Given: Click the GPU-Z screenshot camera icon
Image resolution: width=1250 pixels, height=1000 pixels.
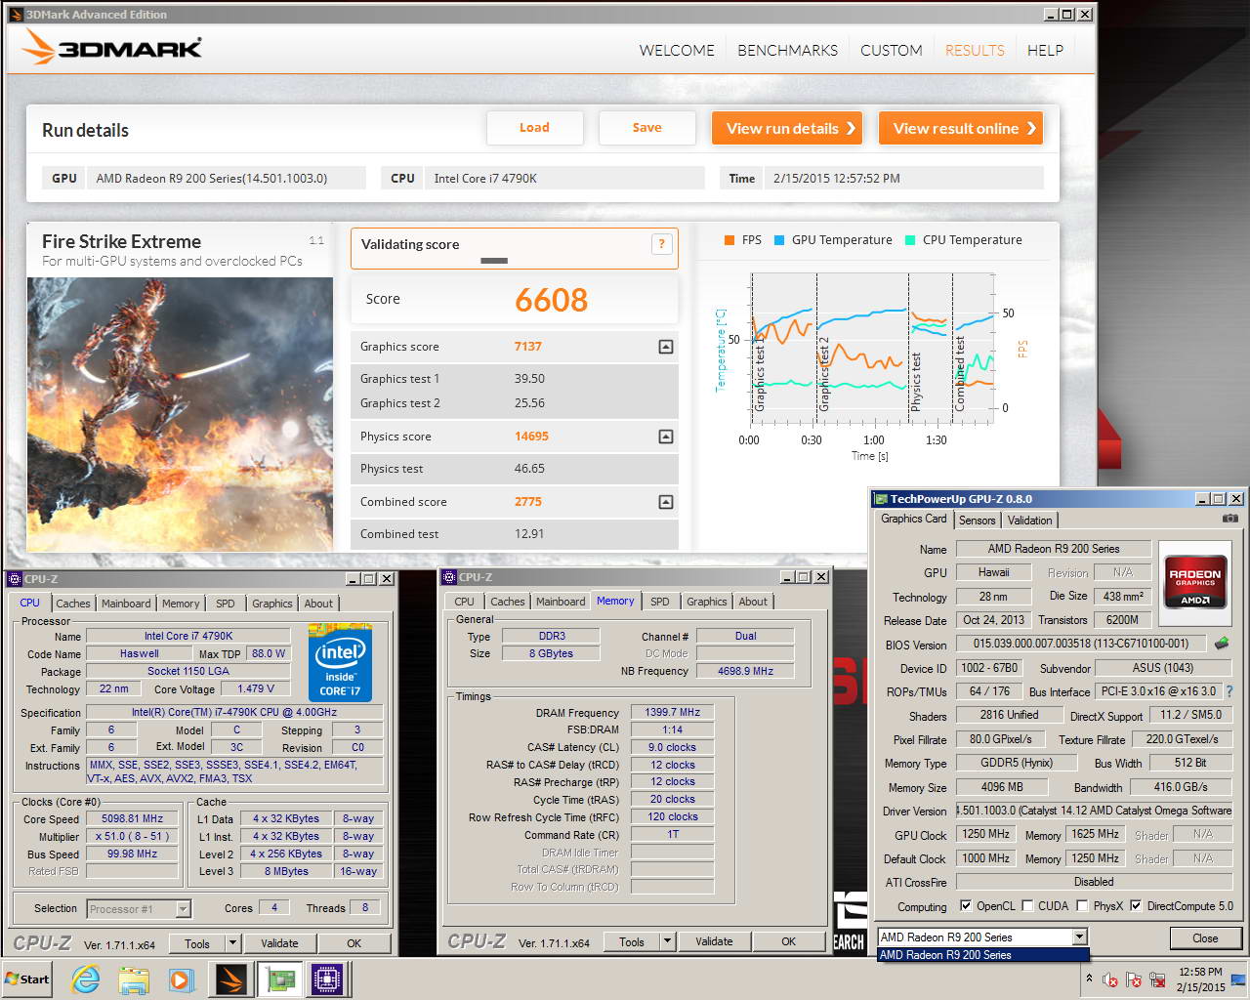Looking at the screenshot, I should click(1230, 519).
